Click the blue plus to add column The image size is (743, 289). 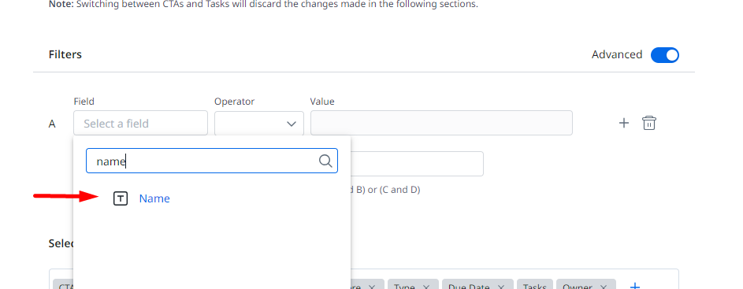click(634, 286)
